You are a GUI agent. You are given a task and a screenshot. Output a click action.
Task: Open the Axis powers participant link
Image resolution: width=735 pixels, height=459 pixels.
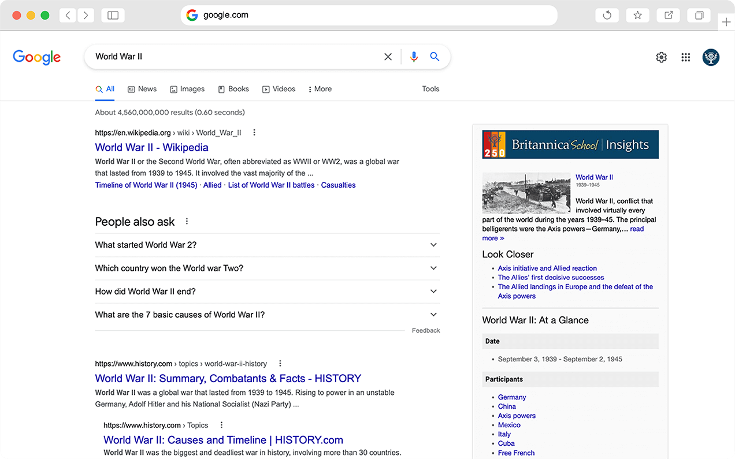(x=517, y=416)
